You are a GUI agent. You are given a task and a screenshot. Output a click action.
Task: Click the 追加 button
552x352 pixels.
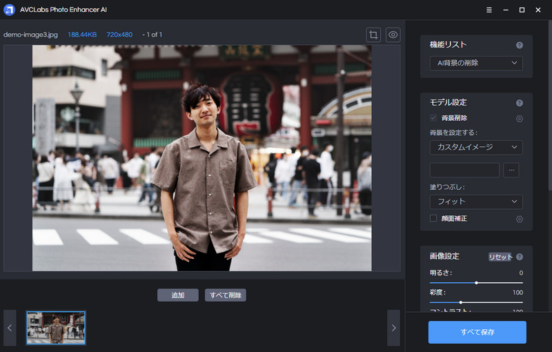coord(178,295)
